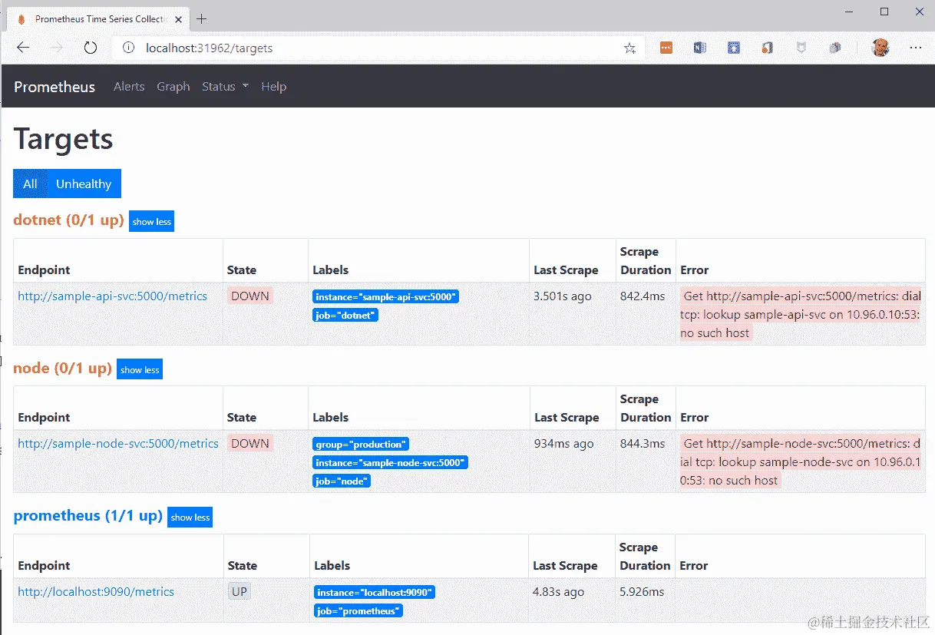This screenshot has height=635, width=935.
Task: Click the group="production" label badge
Action: click(361, 444)
